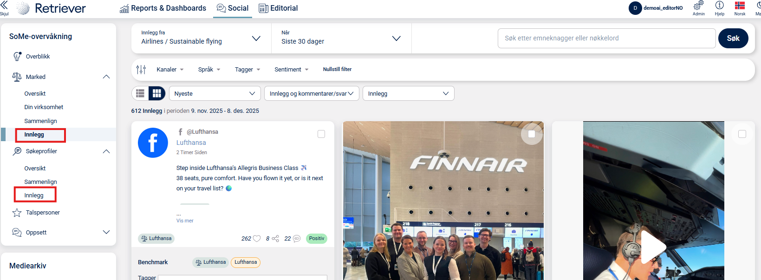Play the cockpit video
The image size is (761, 280).
[x=653, y=246]
